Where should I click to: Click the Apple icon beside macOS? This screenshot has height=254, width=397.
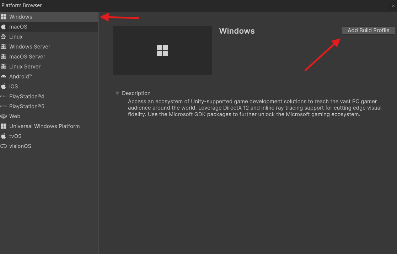click(4, 27)
